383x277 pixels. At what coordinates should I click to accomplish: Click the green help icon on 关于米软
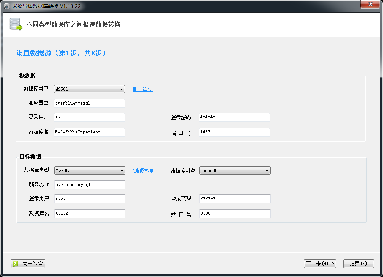click(15, 264)
